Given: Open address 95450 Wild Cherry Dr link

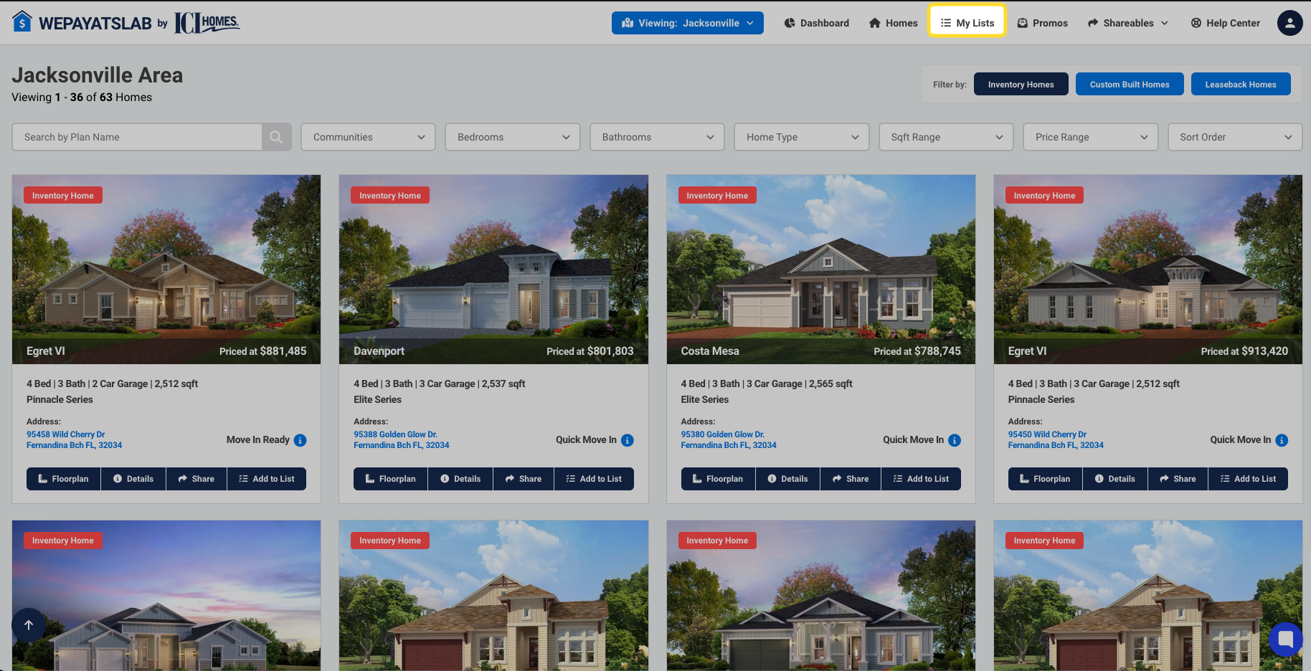Looking at the screenshot, I should click(x=1056, y=439).
